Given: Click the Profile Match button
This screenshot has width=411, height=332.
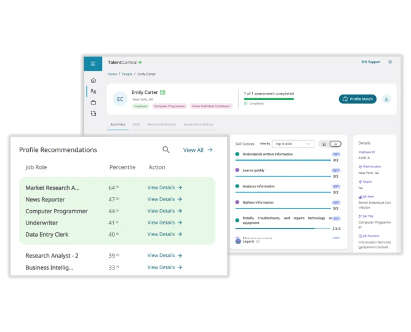Looking at the screenshot, I should [357, 99].
